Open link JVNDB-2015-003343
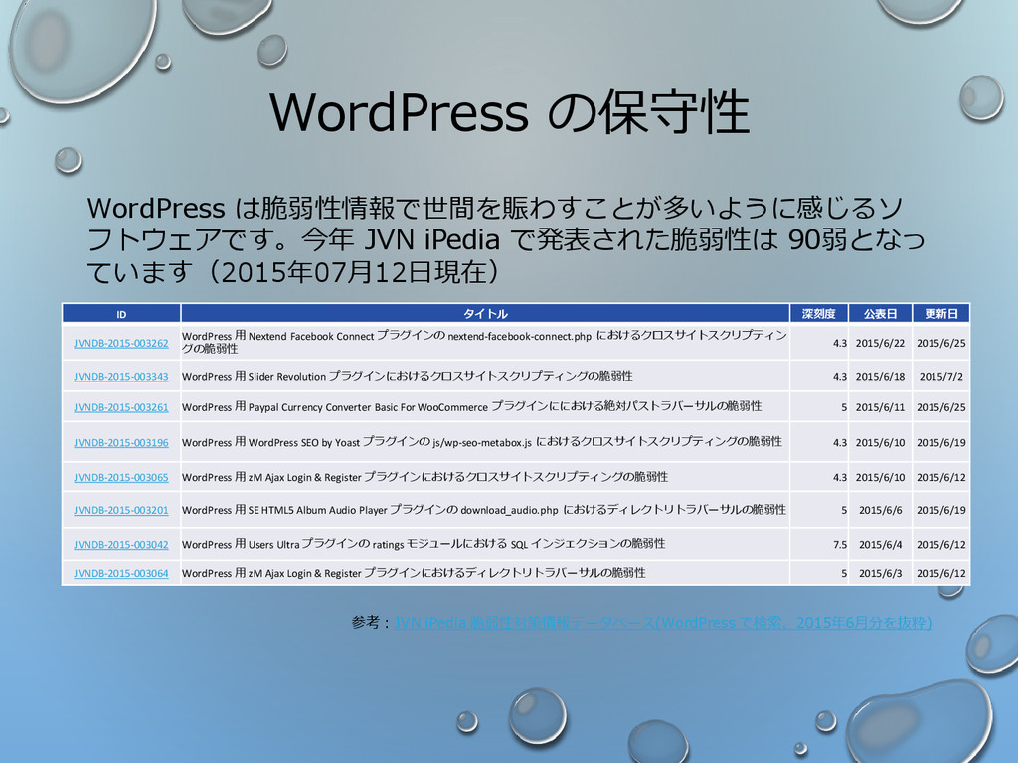The height and width of the screenshot is (763, 1018). pos(120,377)
